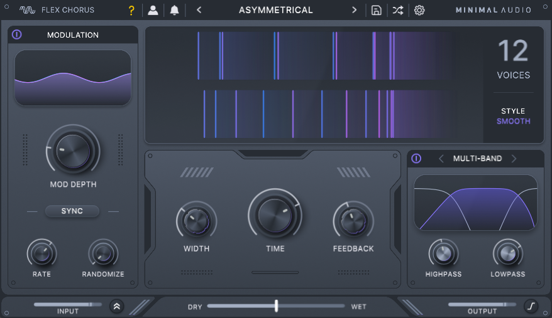Switch to previous filter mode before Multi-Band
The width and height of the screenshot is (552, 318).
pos(441,159)
